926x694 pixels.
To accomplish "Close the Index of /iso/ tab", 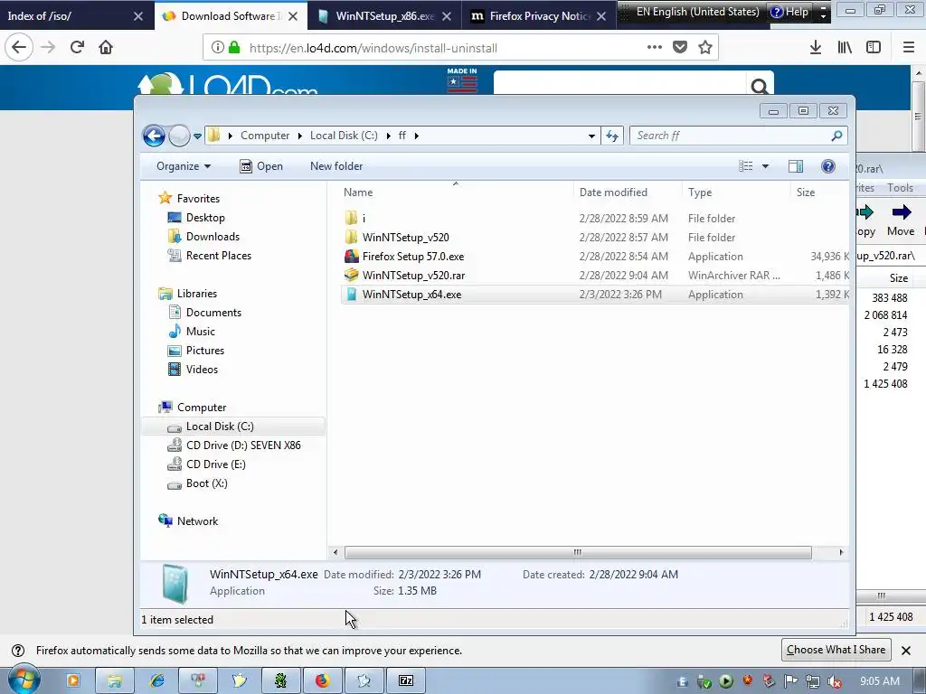I will coord(138,16).
